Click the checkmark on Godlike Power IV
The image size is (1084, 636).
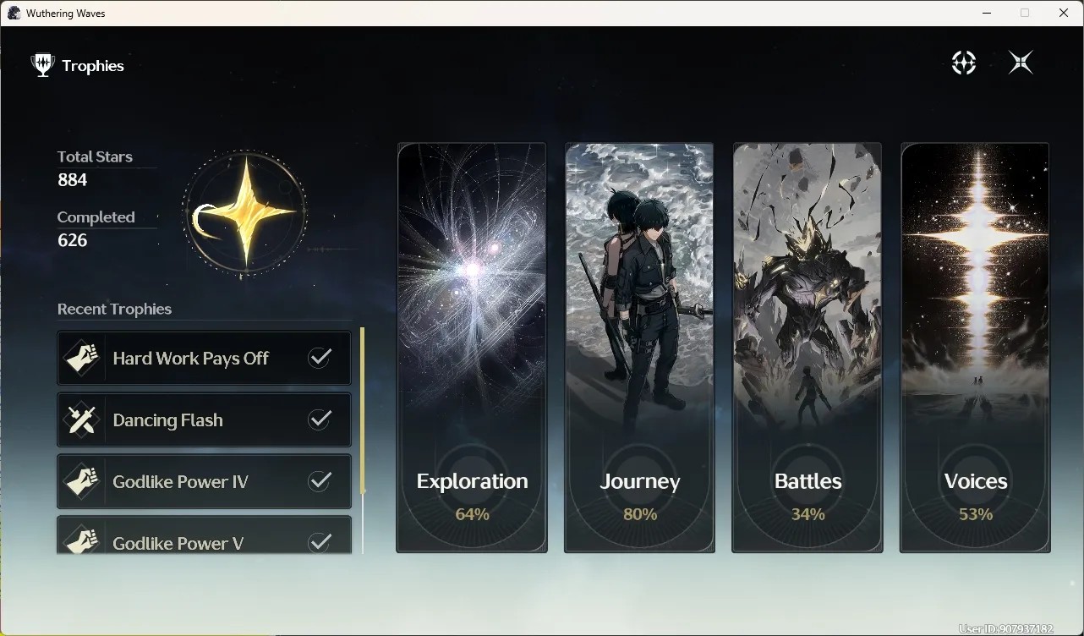pyautogui.click(x=320, y=481)
